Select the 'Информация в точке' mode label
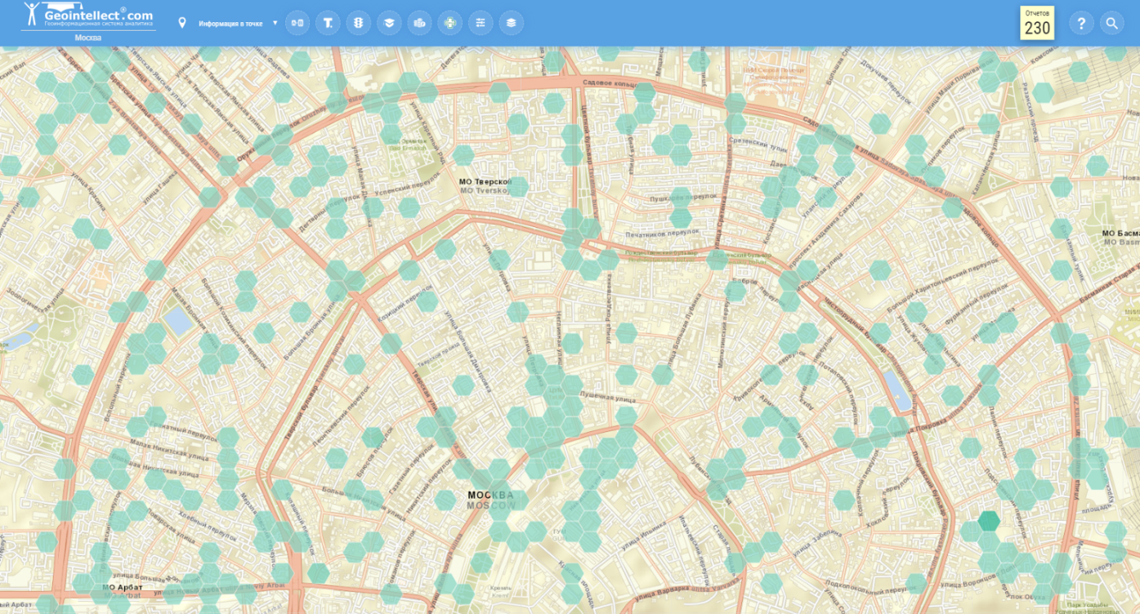Viewport: 1140px width, 614px height. (x=230, y=24)
